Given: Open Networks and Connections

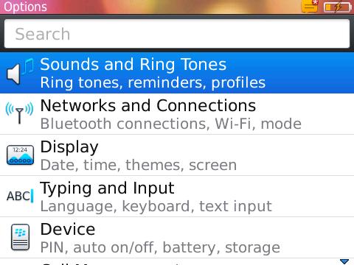Looking at the screenshot, I should 177,114.
